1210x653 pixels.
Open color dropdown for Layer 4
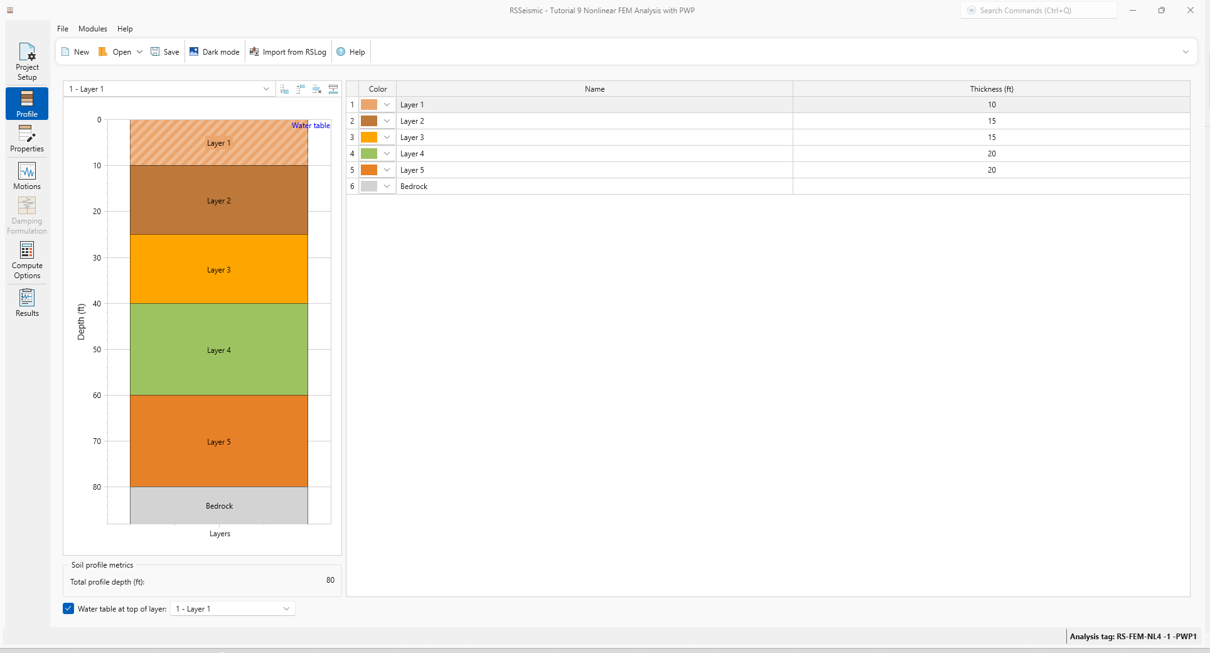point(387,154)
